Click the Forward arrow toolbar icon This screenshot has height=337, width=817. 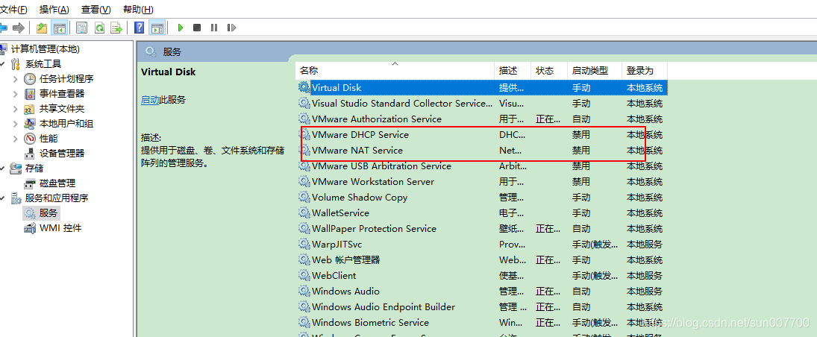click(19, 28)
